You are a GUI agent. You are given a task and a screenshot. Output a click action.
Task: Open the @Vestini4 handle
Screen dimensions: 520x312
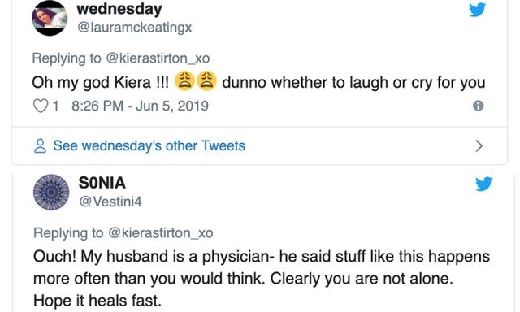click(x=110, y=201)
